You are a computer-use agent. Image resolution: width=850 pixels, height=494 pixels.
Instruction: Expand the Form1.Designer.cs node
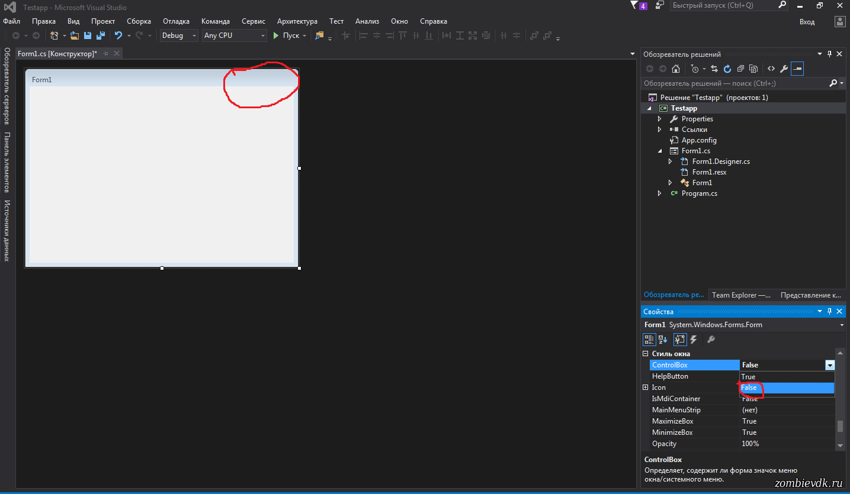(670, 162)
